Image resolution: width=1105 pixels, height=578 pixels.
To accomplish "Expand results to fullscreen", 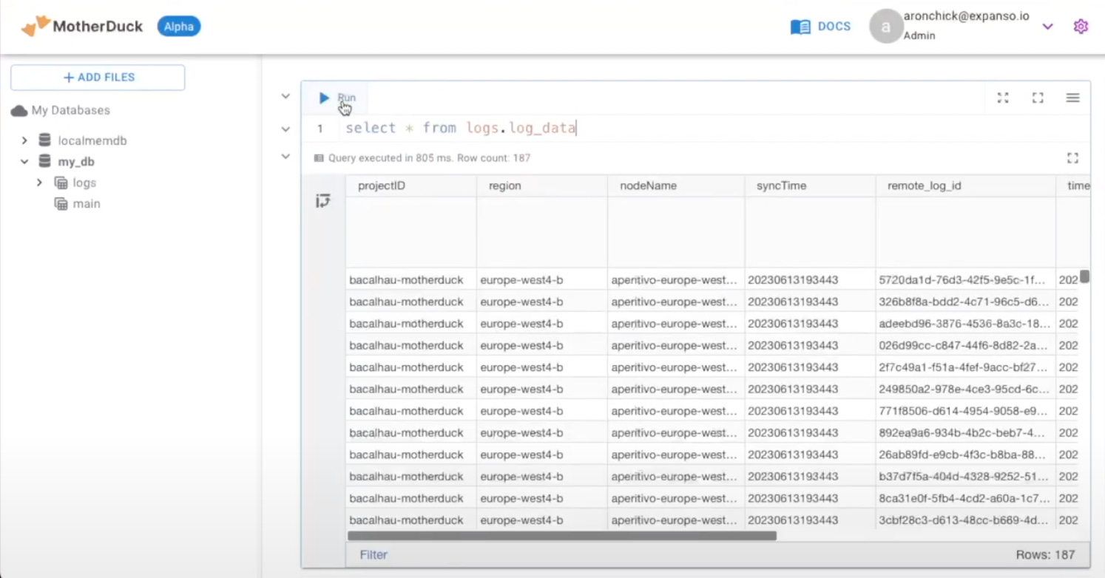I will pyautogui.click(x=1072, y=158).
